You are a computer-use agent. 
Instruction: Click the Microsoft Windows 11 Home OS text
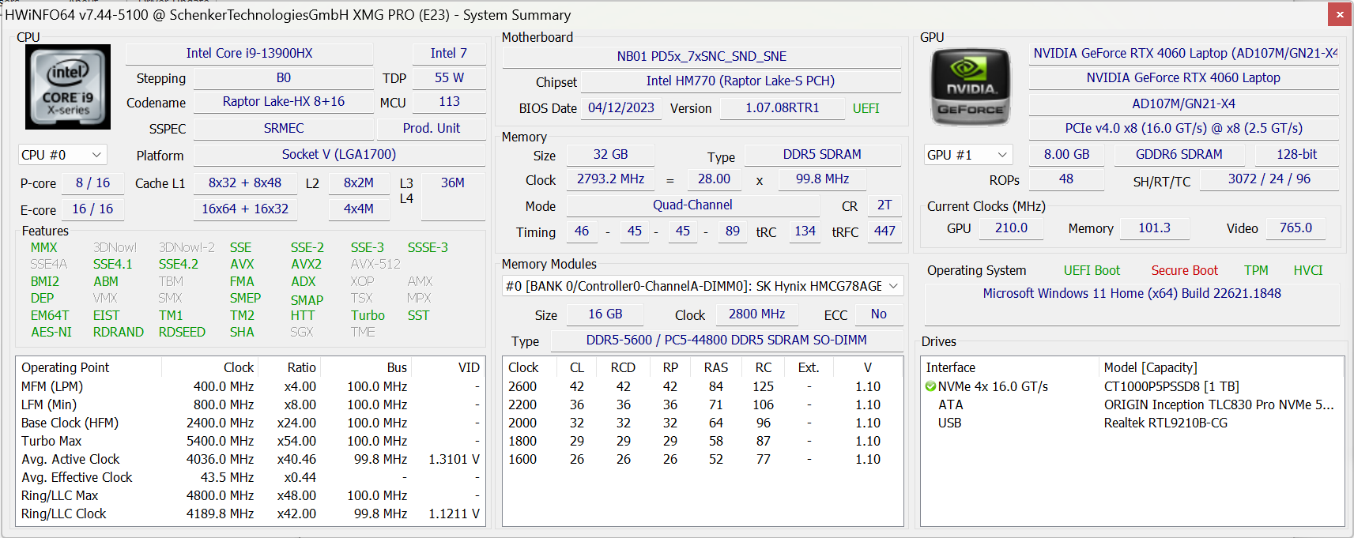(1131, 293)
